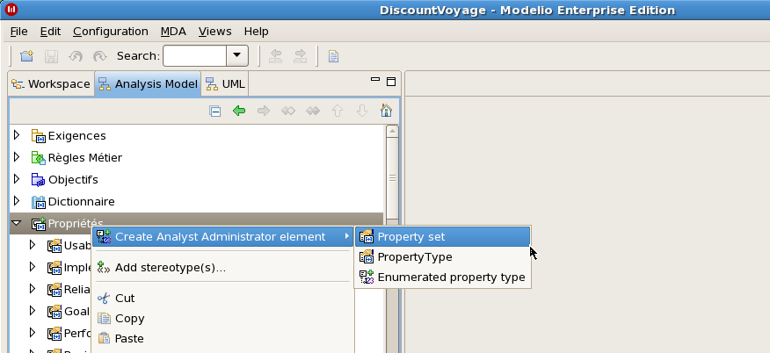770x353 pixels.
Task: Expand the Dictionnaire tree node
Action: pos(17,201)
